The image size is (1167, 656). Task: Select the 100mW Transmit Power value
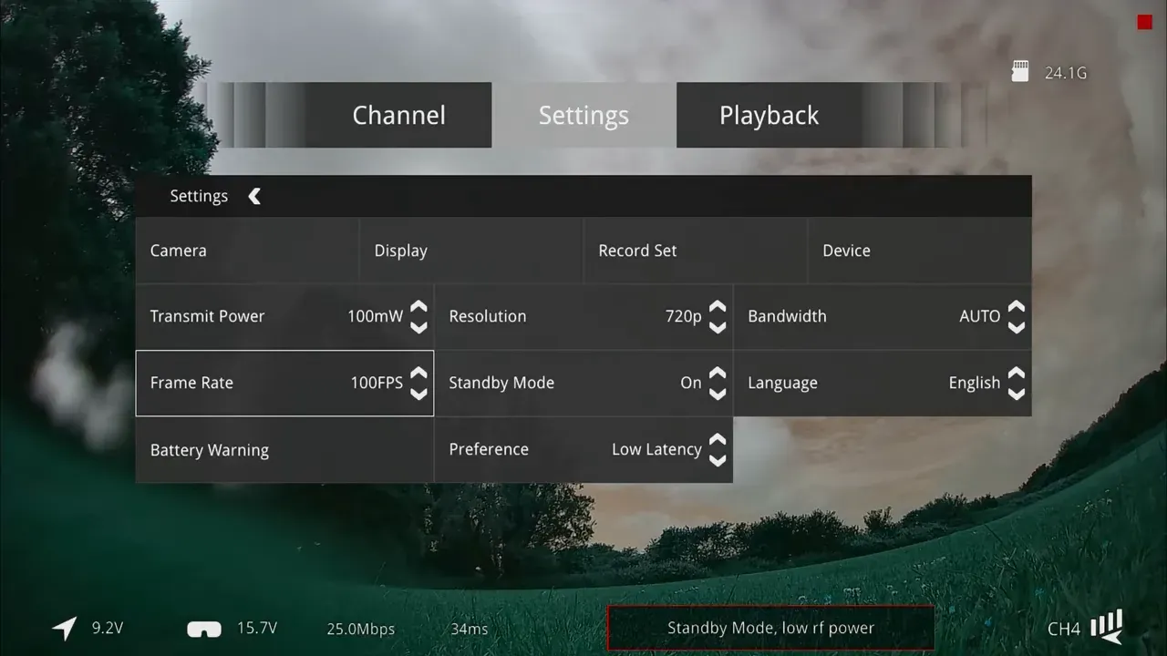pos(375,316)
